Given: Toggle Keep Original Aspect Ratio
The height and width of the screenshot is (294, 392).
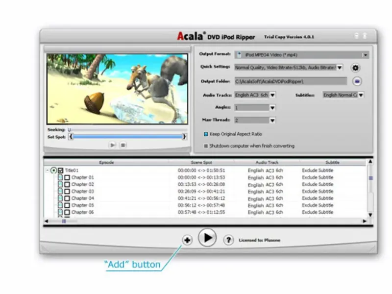Looking at the screenshot, I should 206,134.
